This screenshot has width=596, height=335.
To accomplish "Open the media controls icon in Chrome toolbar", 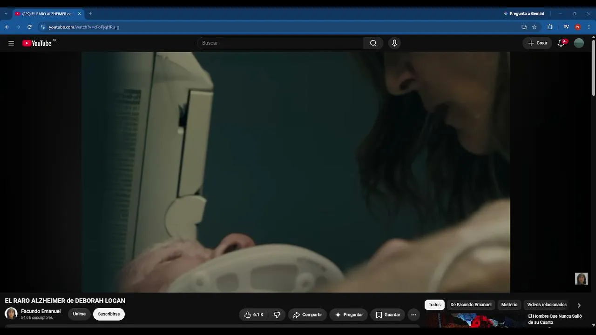I will (x=566, y=27).
